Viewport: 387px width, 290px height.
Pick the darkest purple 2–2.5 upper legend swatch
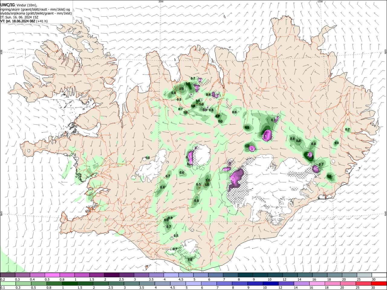[112, 275]
